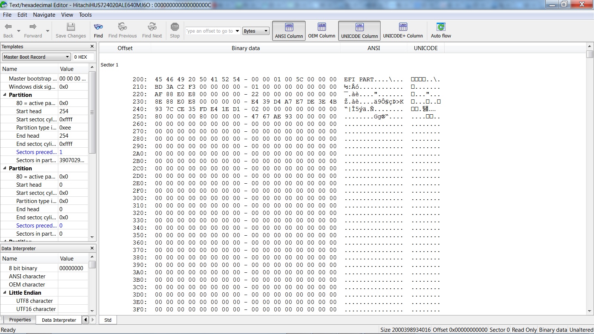Click the Auto flow icon

pyautogui.click(x=441, y=27)
